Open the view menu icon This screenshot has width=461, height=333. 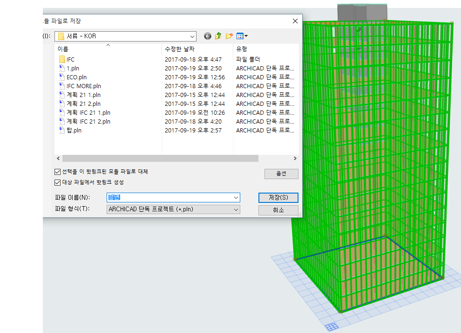tap(242, 36)
